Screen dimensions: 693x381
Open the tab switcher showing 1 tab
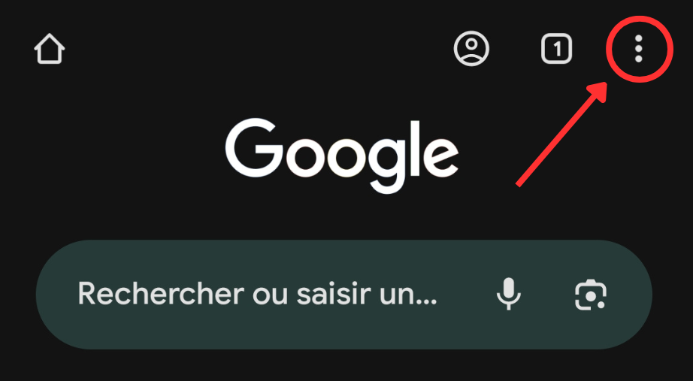click(556, 49)
